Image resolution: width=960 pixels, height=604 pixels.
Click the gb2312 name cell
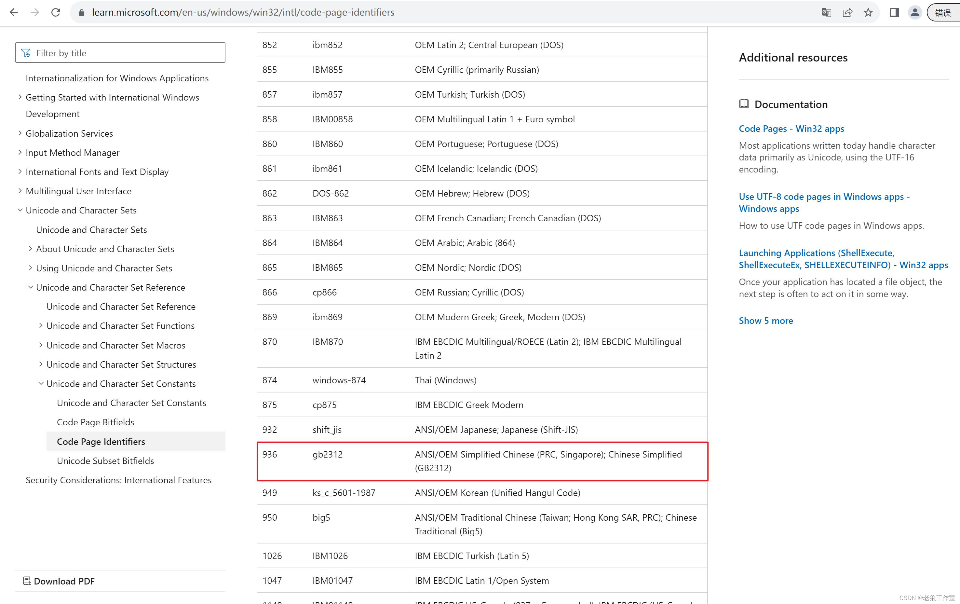coord(327,454)
